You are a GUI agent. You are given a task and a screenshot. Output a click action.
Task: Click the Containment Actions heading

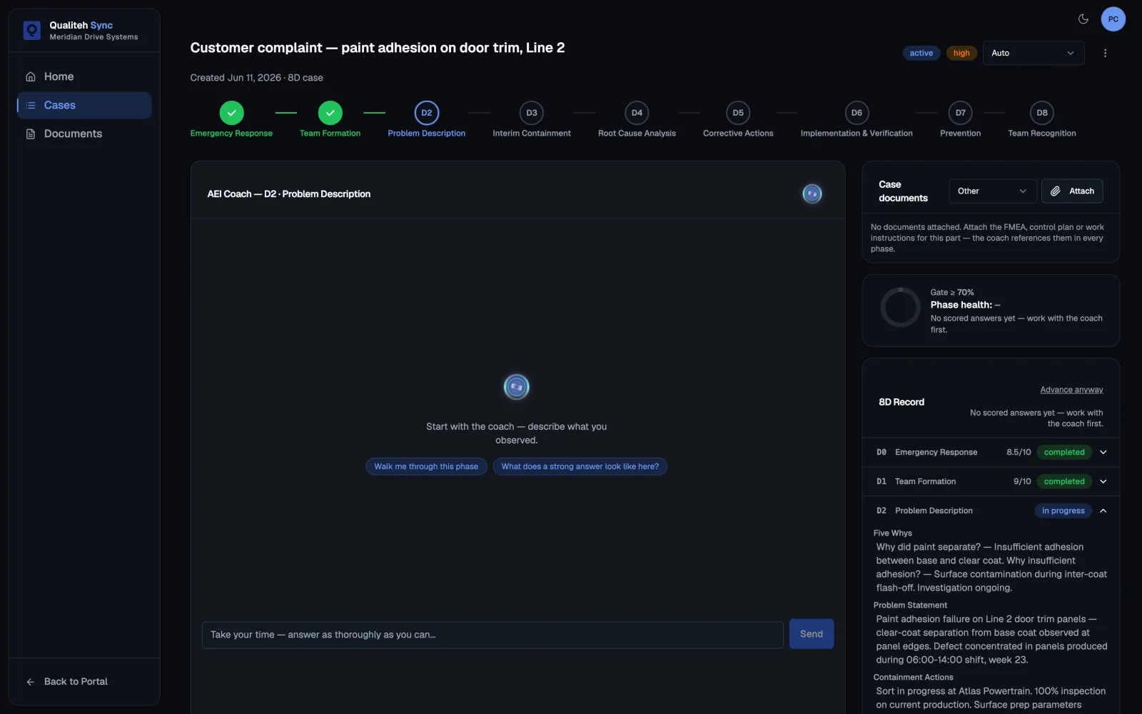pyautogui.click(x=913, y=678)
